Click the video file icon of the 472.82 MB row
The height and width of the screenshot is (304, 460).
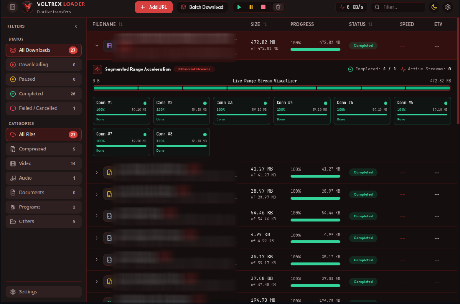(110, 46)
